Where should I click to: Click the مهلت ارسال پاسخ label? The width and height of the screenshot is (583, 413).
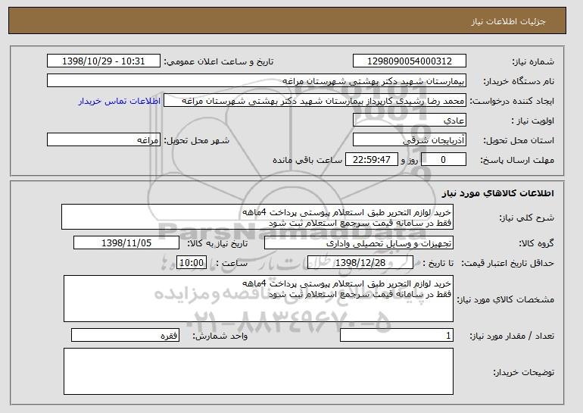tap(517, 160)
